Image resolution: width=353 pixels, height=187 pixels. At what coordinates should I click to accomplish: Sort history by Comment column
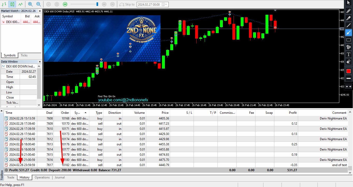point(323,113)
